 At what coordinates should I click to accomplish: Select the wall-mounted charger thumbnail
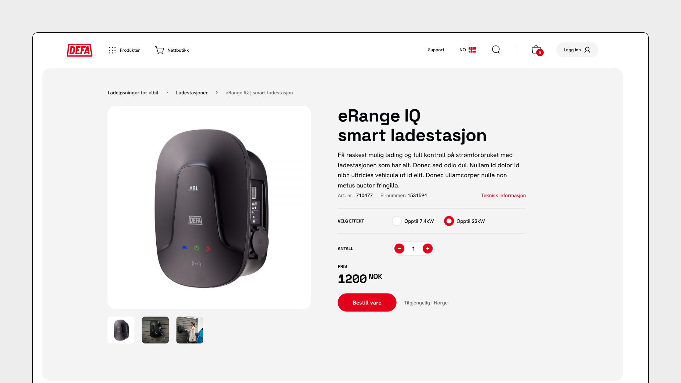click(x=155, y=330)
